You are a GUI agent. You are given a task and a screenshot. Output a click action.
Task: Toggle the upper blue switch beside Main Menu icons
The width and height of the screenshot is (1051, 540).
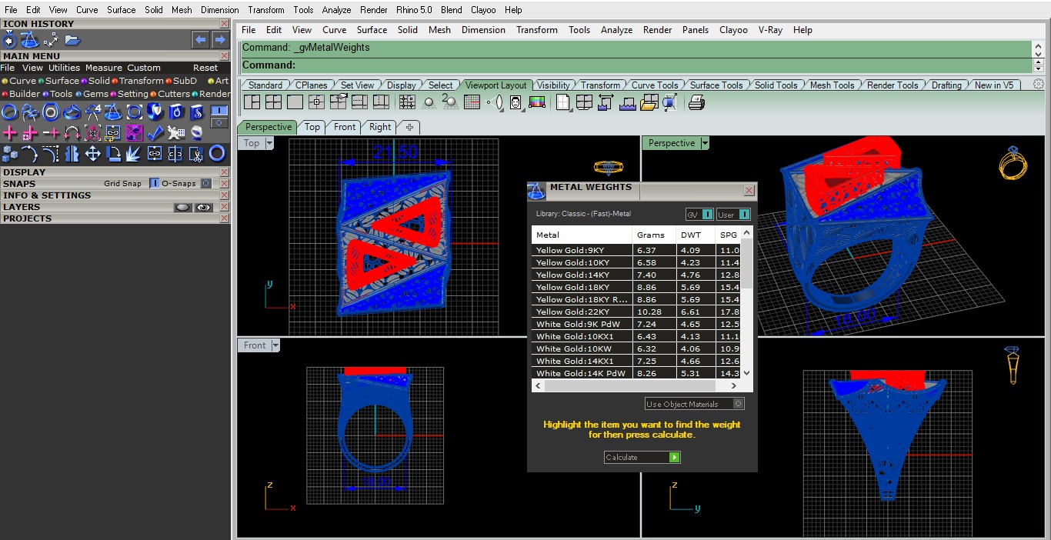pyautogui.click(x=219, y=110)
